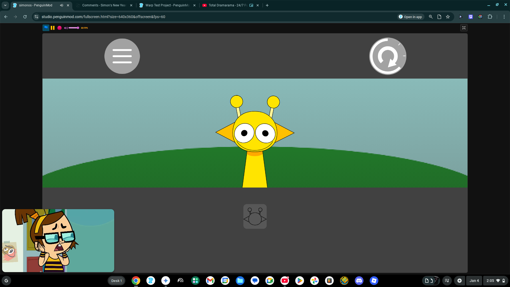Open Discord from the shelf
510x287 pixels.
[x=359, y=280]
